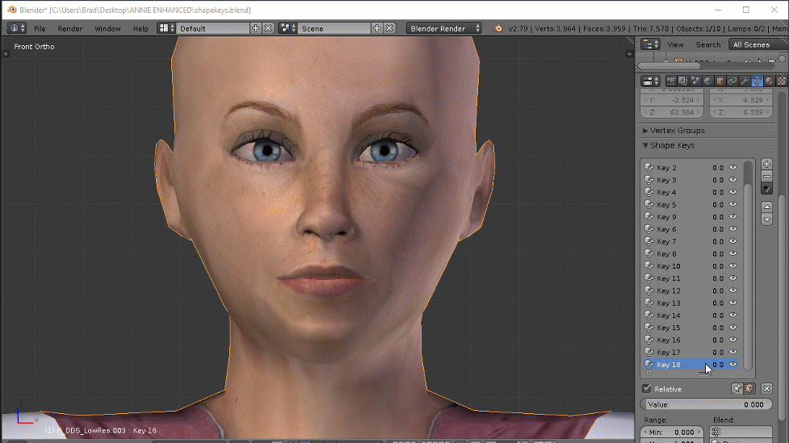Clear all shape key values

point(766,389)
